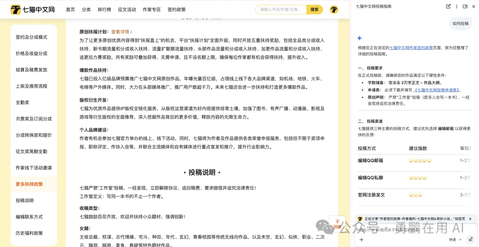Select 分成转保底和提价 in left sidebar
Image resolution: width=479 pixels, height=247 pixels.
34,135
